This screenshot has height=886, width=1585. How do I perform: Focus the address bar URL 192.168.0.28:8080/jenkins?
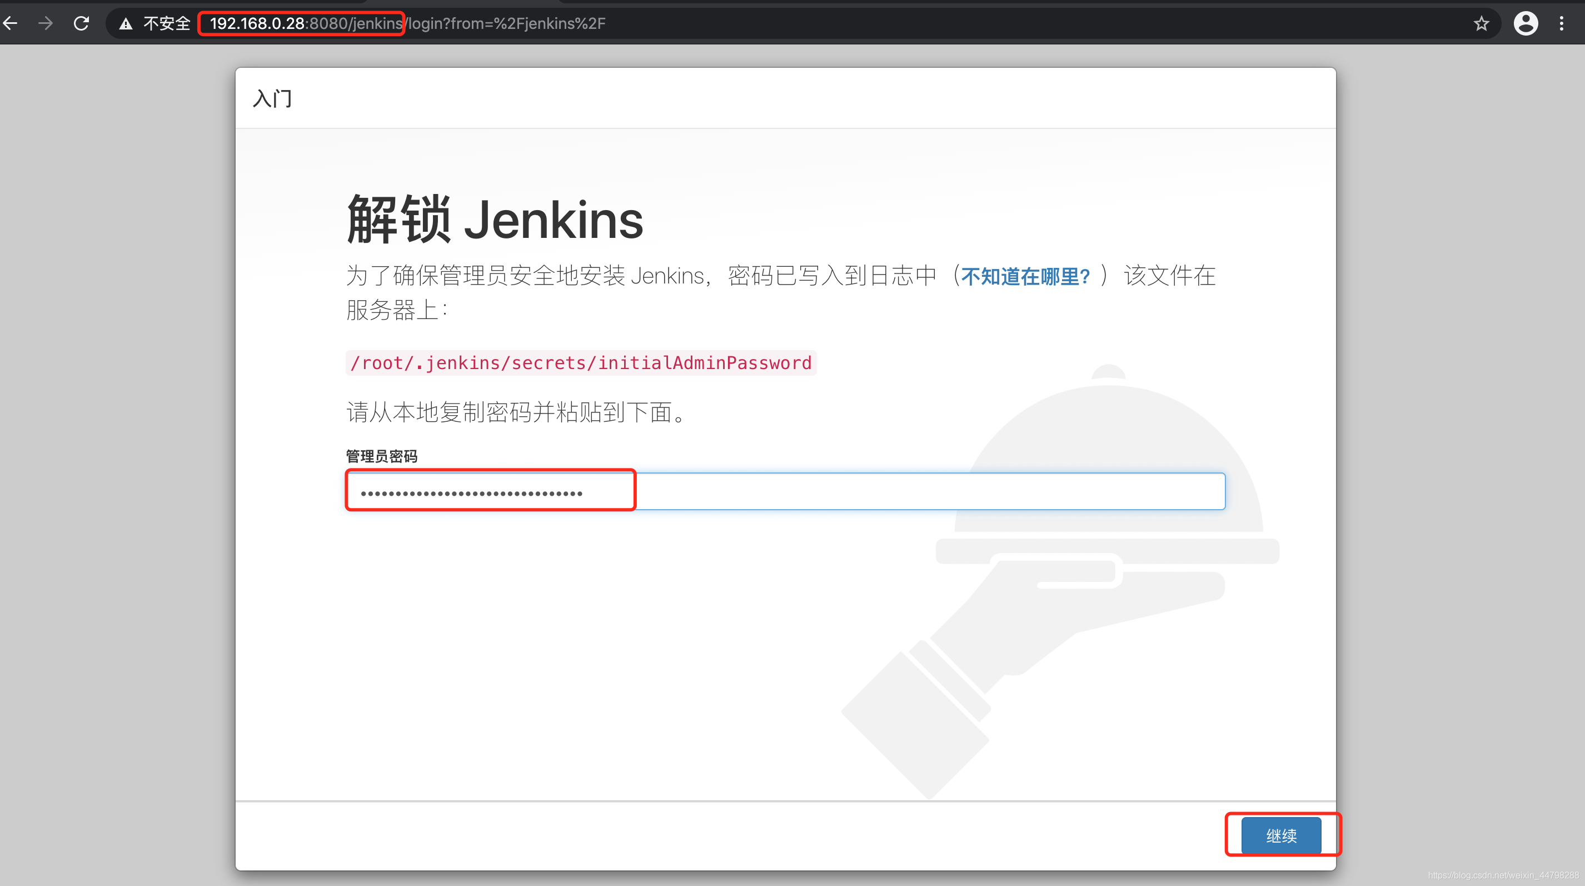(306, 23)
